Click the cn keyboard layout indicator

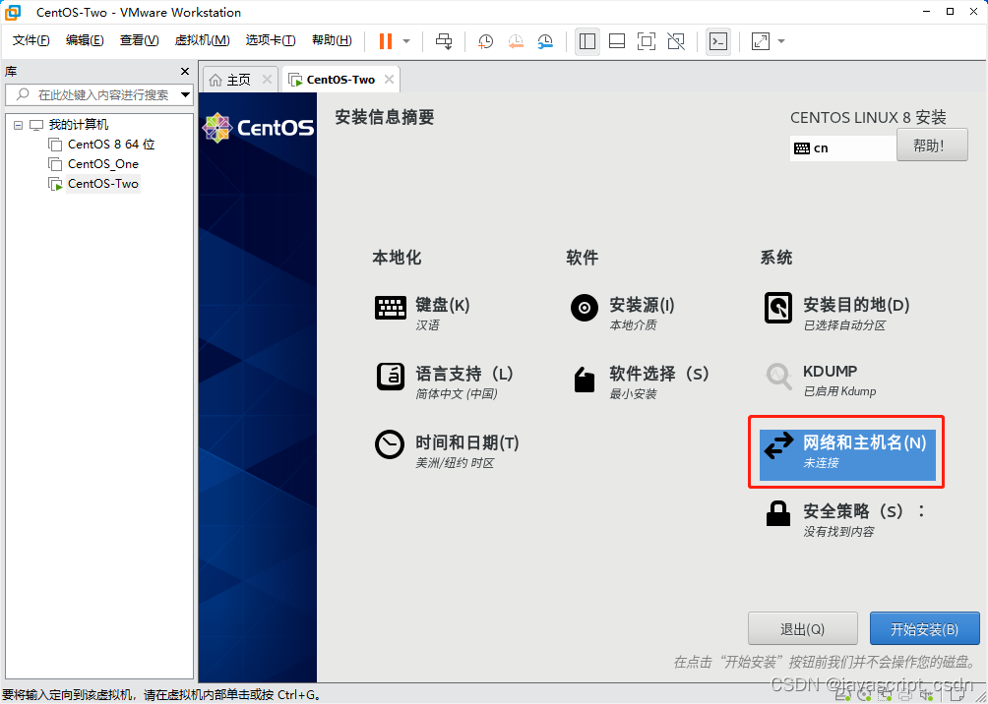[842, 148]
